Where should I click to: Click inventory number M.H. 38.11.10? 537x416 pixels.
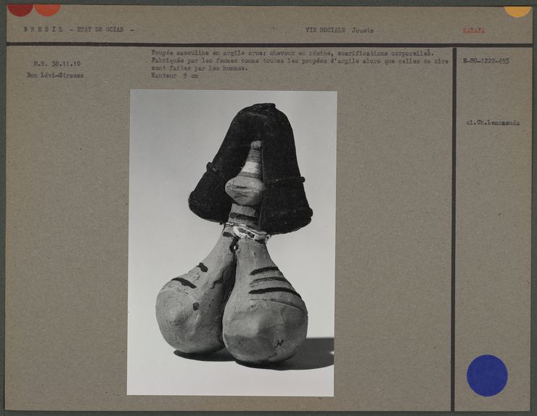click(x=56, y=64)
